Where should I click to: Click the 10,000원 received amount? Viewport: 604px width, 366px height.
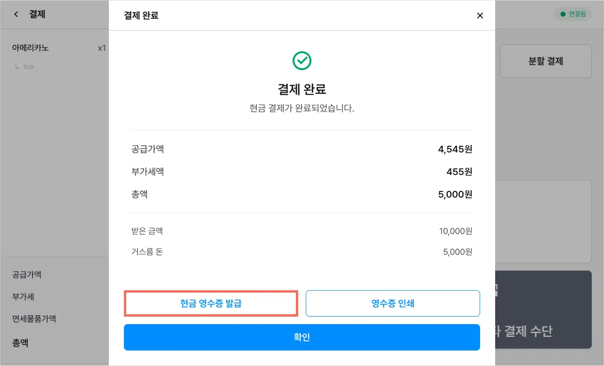click(455, 231)
